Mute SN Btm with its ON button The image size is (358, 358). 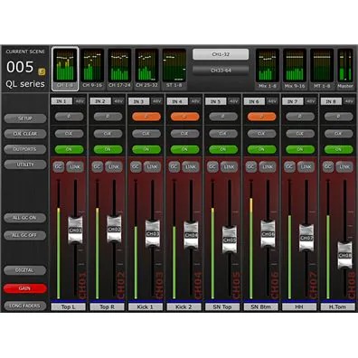[x=261, y=149]
